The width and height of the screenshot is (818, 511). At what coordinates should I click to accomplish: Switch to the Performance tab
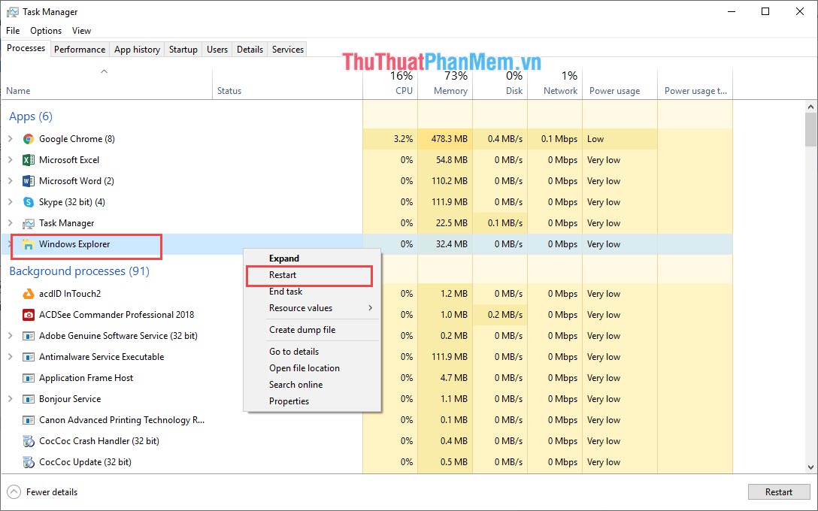80,49
